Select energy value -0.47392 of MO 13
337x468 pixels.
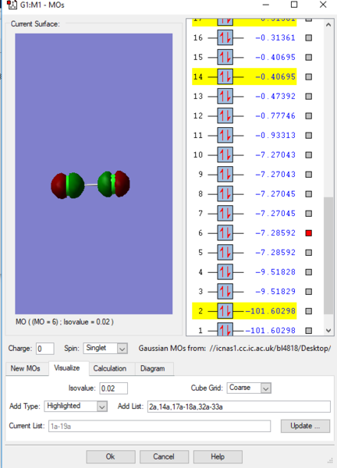pos(275,97)
